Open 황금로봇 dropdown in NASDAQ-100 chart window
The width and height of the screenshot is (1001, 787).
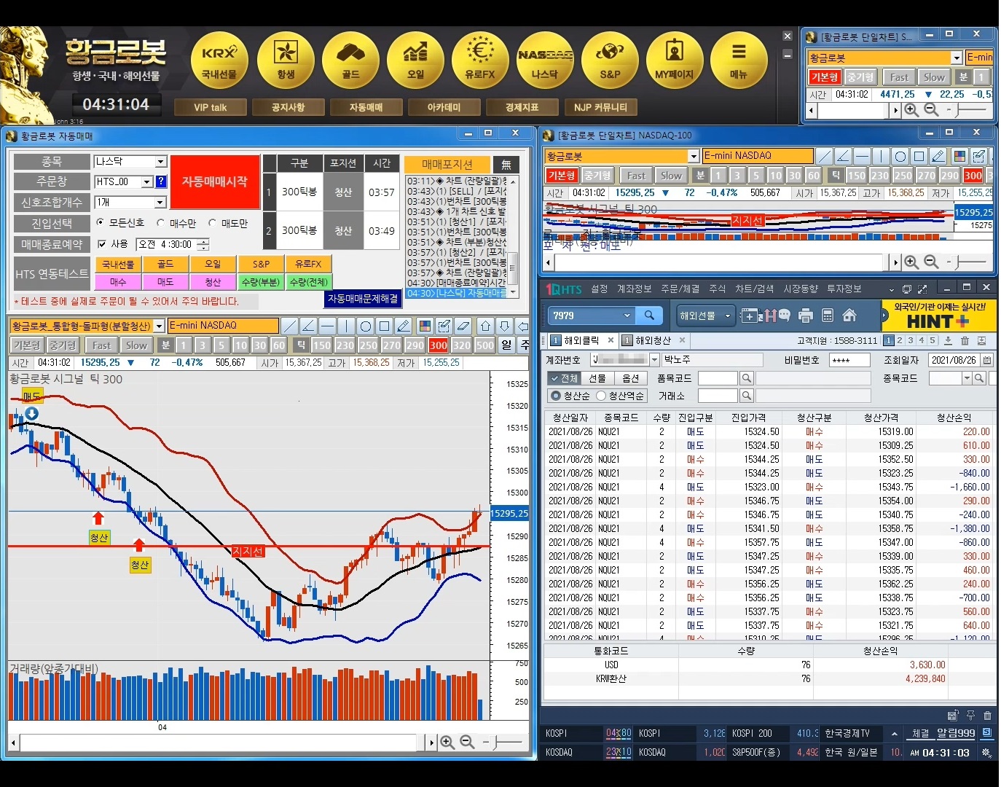[x=694, y=156]
